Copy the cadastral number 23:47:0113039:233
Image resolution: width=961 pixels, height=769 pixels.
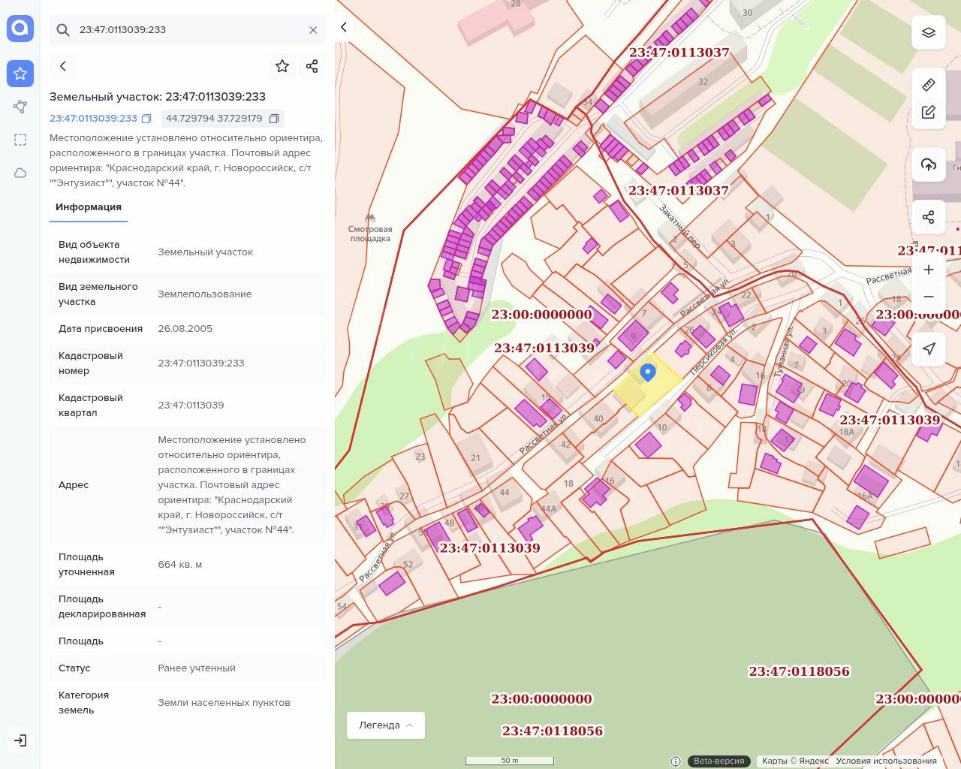tap(147, 119)
